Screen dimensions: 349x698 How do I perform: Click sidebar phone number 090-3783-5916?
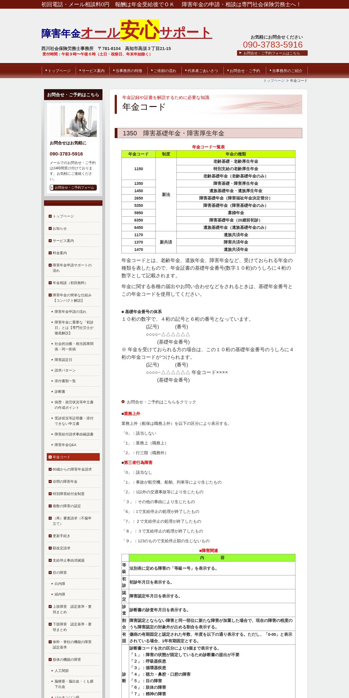click(66, 154)
